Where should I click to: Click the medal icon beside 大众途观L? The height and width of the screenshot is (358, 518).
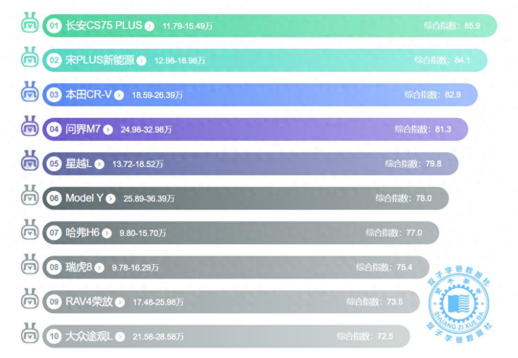(x=30, y=334)
